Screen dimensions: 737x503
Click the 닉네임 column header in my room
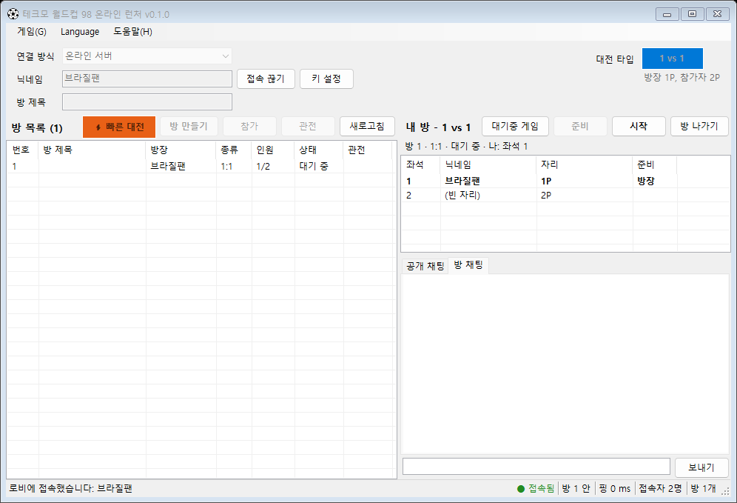(x=488, y=164)
